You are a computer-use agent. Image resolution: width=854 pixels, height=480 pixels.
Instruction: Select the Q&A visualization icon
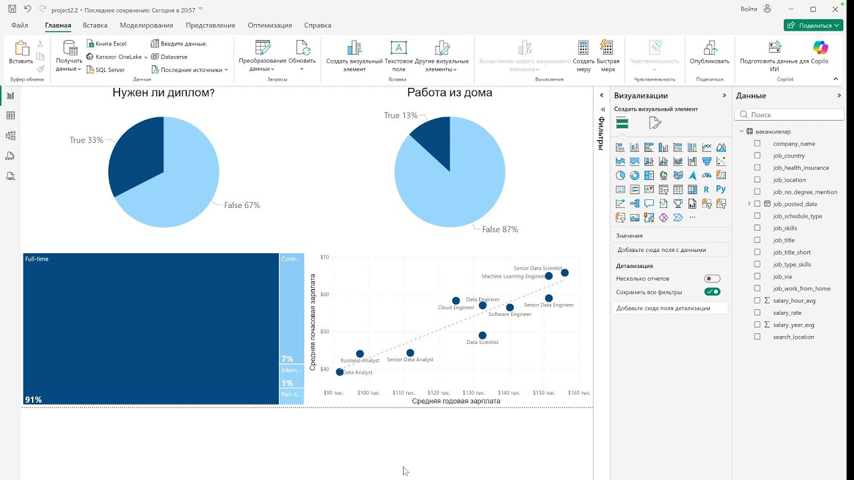649,203
